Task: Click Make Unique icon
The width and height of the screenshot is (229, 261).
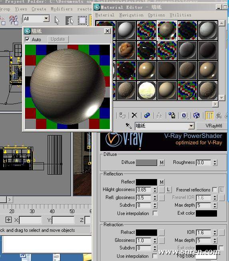Action: click(x=159, y=115)
